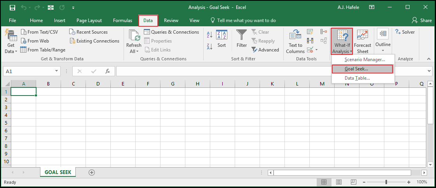Switch to Normal view icon
The image size is (436, 188).
tap(324, 182)
